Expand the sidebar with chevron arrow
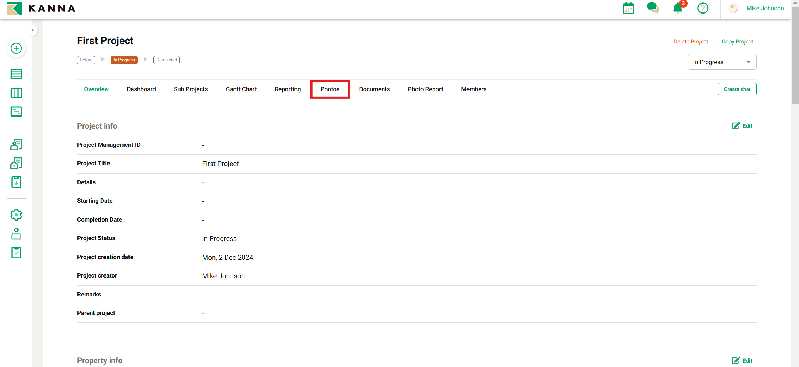Viewport: 799px width, 367px height. point(32,30)
